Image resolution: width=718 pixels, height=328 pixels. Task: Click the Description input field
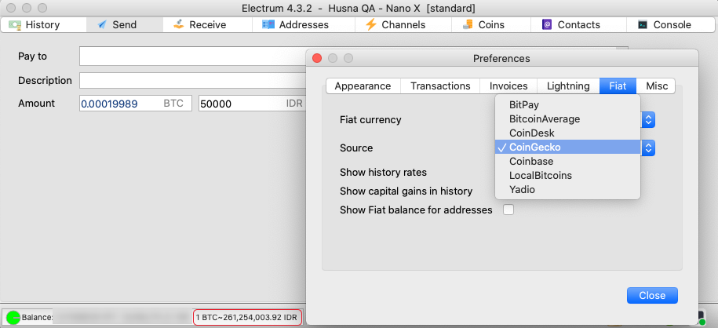192,81
